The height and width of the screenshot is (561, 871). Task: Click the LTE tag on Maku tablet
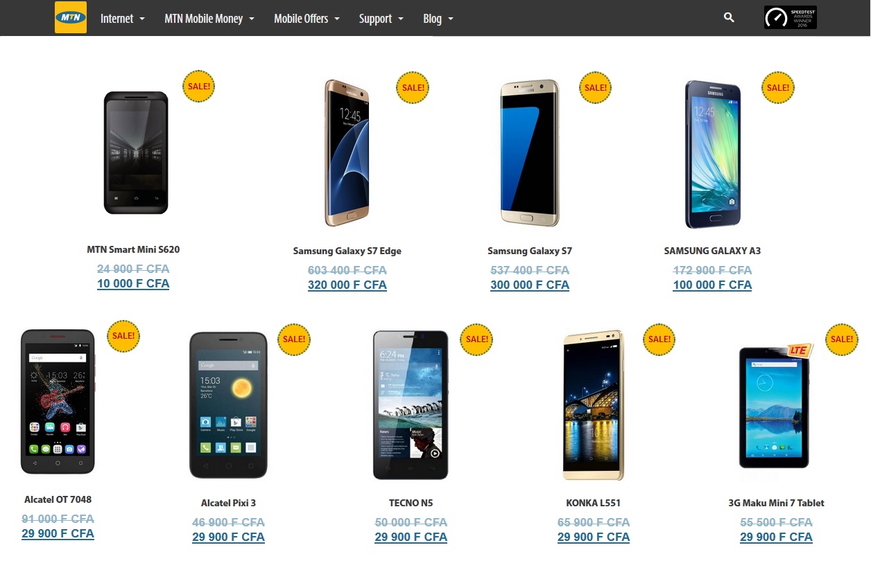(798, 350)
